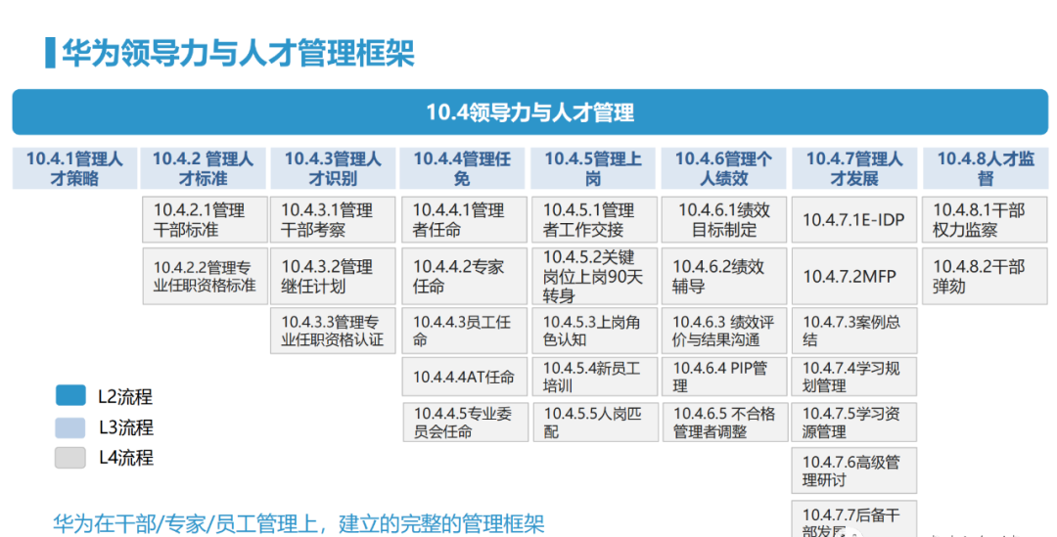Select the 10.4.4.2专家任命 box
1057x537 pixels.
[465, 276]
